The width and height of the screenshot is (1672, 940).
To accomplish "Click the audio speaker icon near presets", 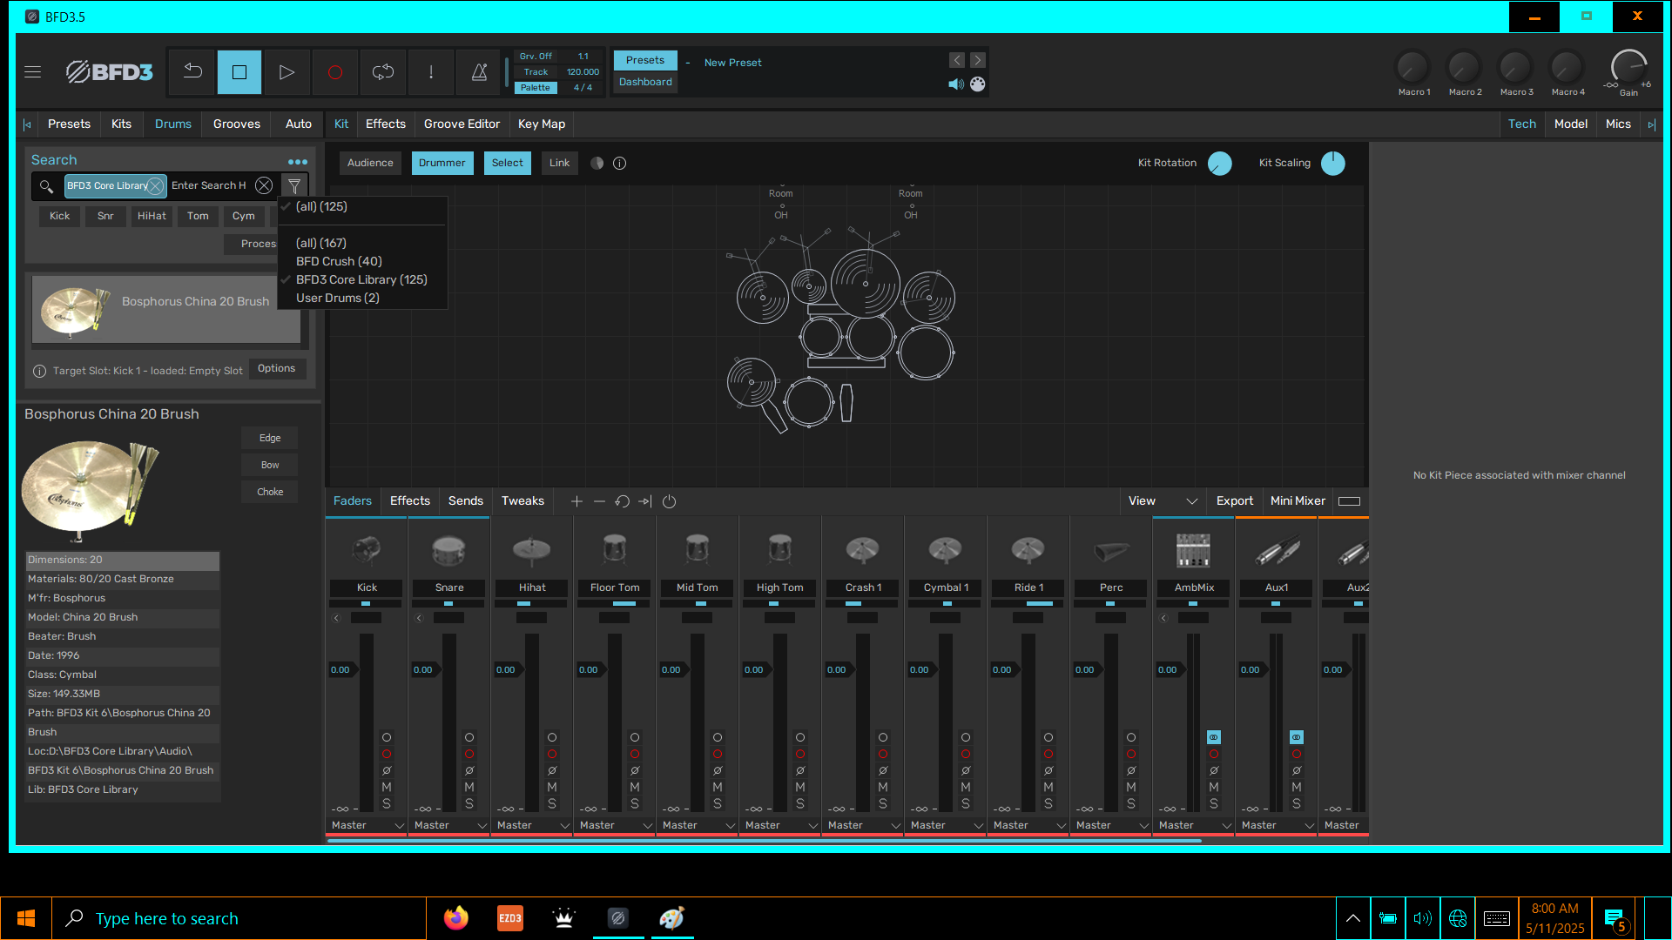I will tap(956, 84).
